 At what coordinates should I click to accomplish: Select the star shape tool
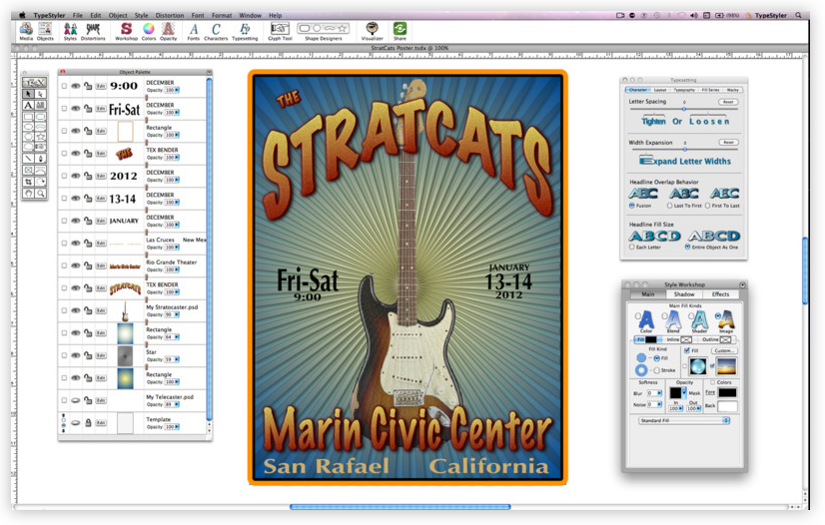point(40,137)
